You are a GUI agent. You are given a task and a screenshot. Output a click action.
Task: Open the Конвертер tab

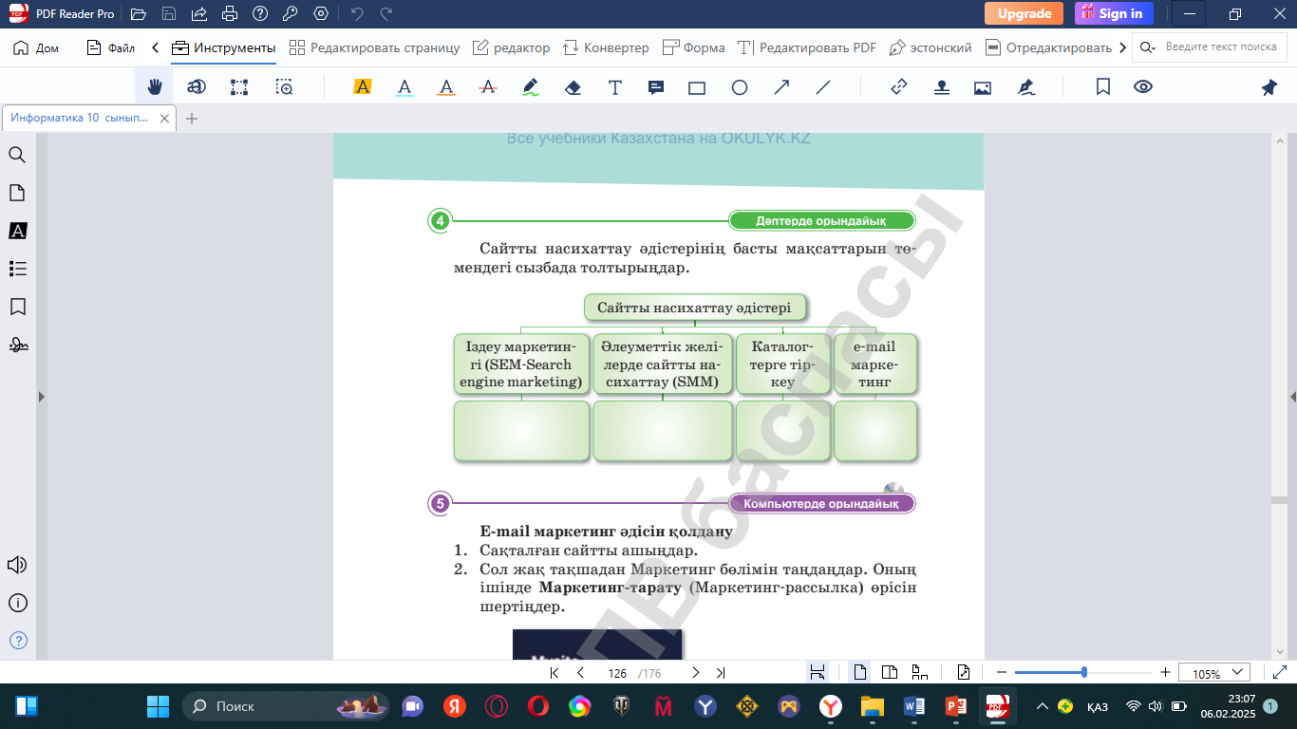[606, 47]
